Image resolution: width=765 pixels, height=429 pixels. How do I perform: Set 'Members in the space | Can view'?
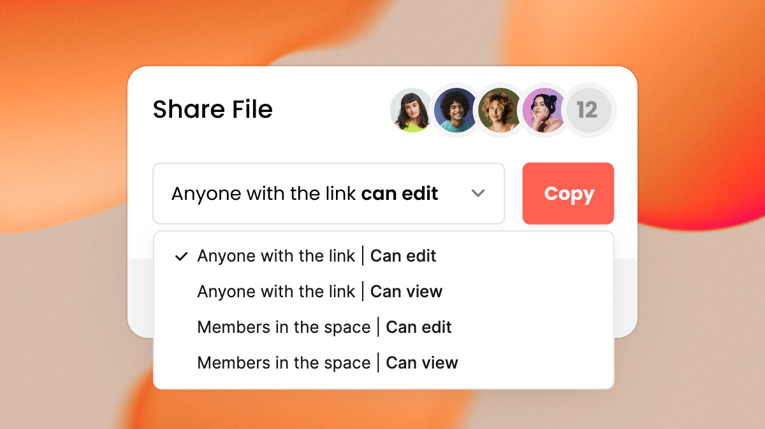[328, 363]
